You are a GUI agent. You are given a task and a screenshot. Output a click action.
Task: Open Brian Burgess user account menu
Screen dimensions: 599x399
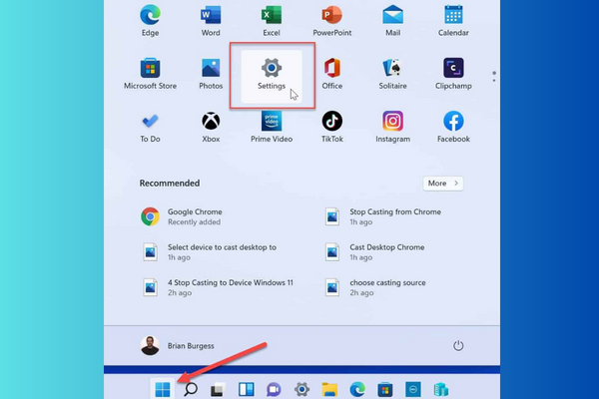point(178,345)
